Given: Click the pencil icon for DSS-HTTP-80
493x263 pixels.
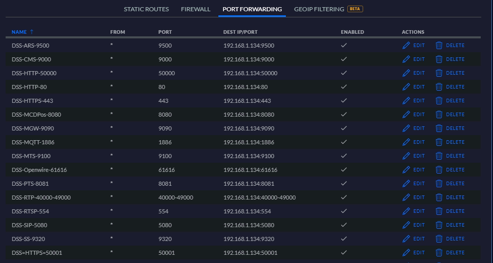Looking at the screenshot, I should point(407,87).
